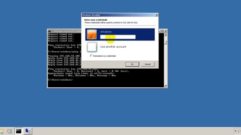Confirm credentials with OK button
The image size is (241, 135).
click(132, 64)
